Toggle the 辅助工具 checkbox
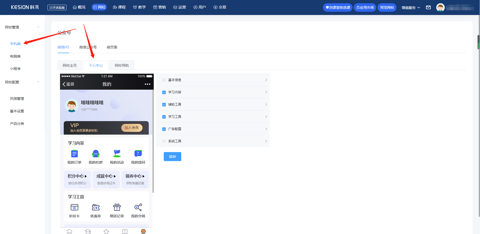 coord(164,105)
